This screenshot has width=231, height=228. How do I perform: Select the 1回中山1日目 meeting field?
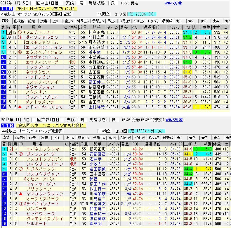[46, 3]
